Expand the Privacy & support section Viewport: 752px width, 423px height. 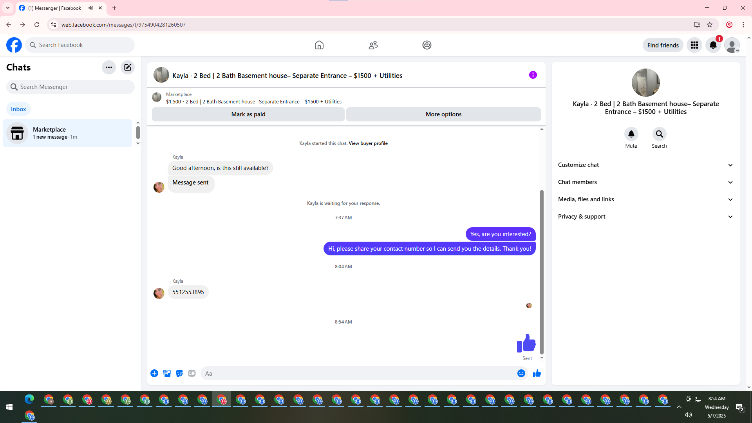pos(645,217)
